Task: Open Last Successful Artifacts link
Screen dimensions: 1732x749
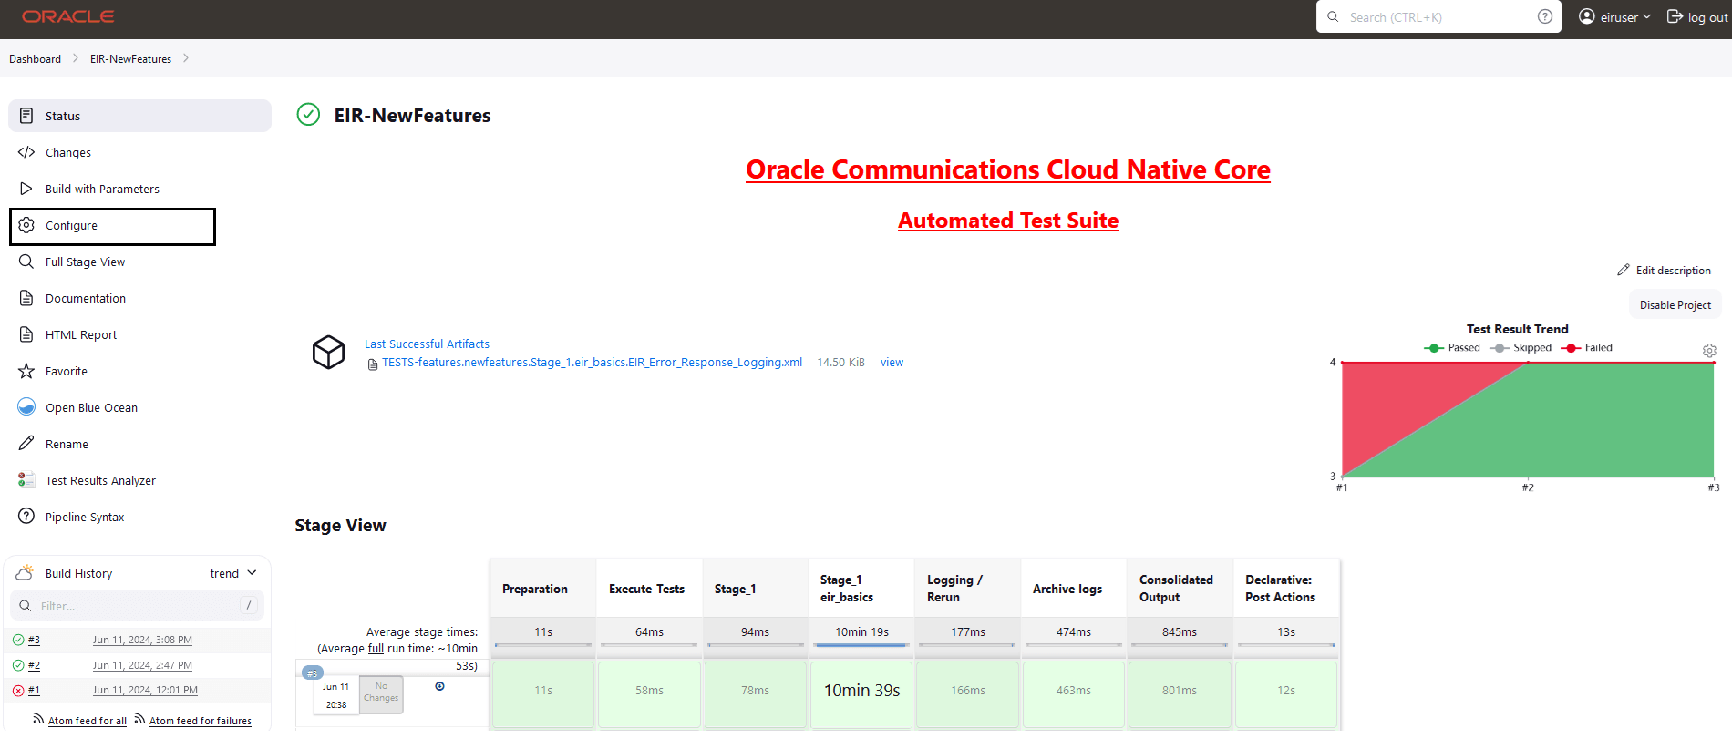Action: coord(427,344)
